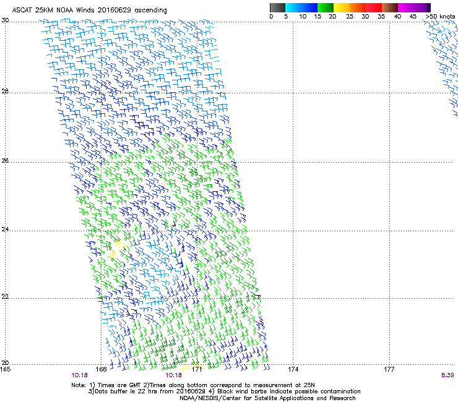
Task: Click longitude axis label '174'
Action: click(x=293, y=369)
